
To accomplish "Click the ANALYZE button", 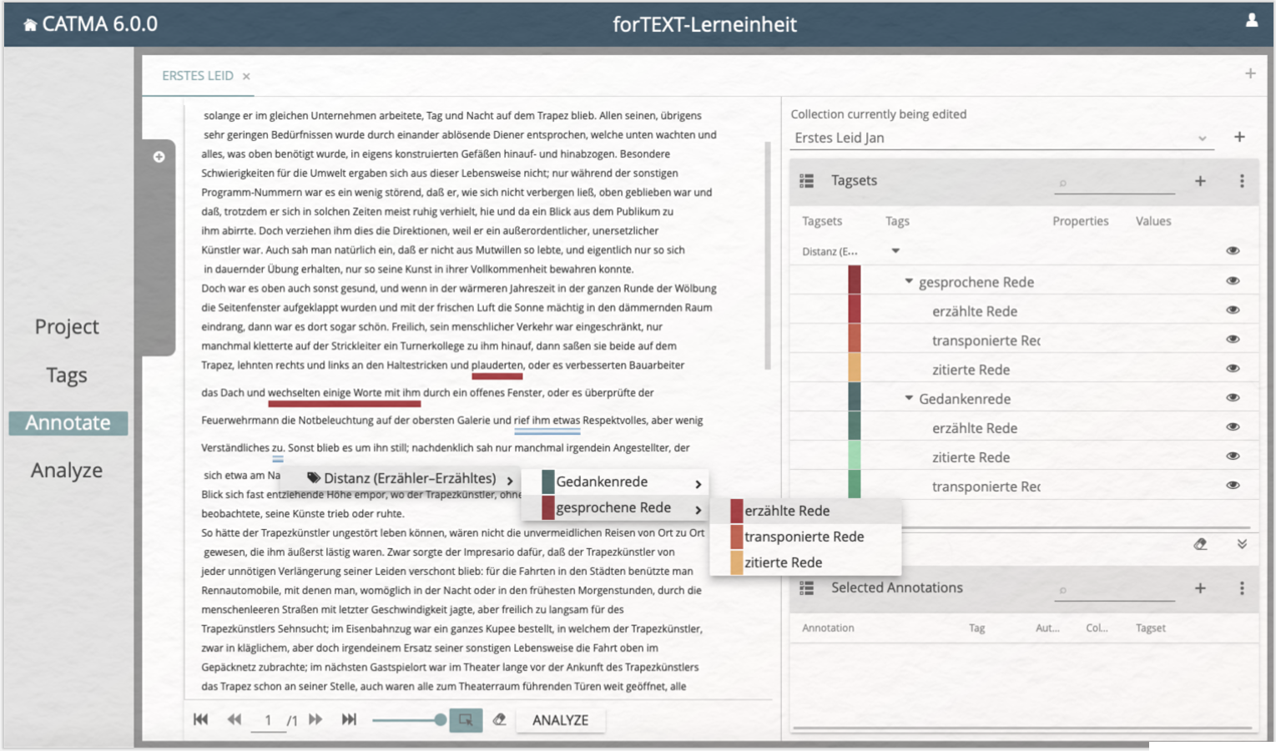I will click(560, 720).
